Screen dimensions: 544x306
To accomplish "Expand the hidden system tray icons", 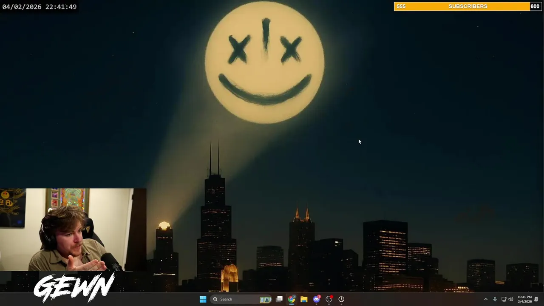I will coord(486,299).
